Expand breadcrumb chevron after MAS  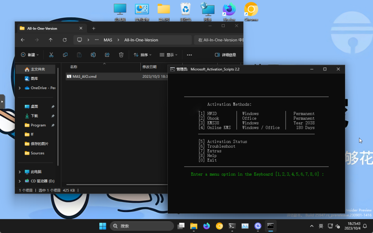click(118, 40)
